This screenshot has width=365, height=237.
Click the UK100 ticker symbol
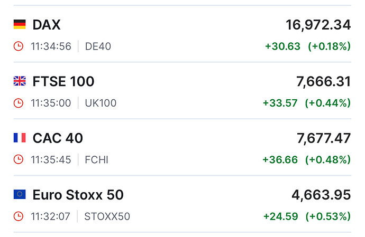pyautogui.click(x=101, y=103)
